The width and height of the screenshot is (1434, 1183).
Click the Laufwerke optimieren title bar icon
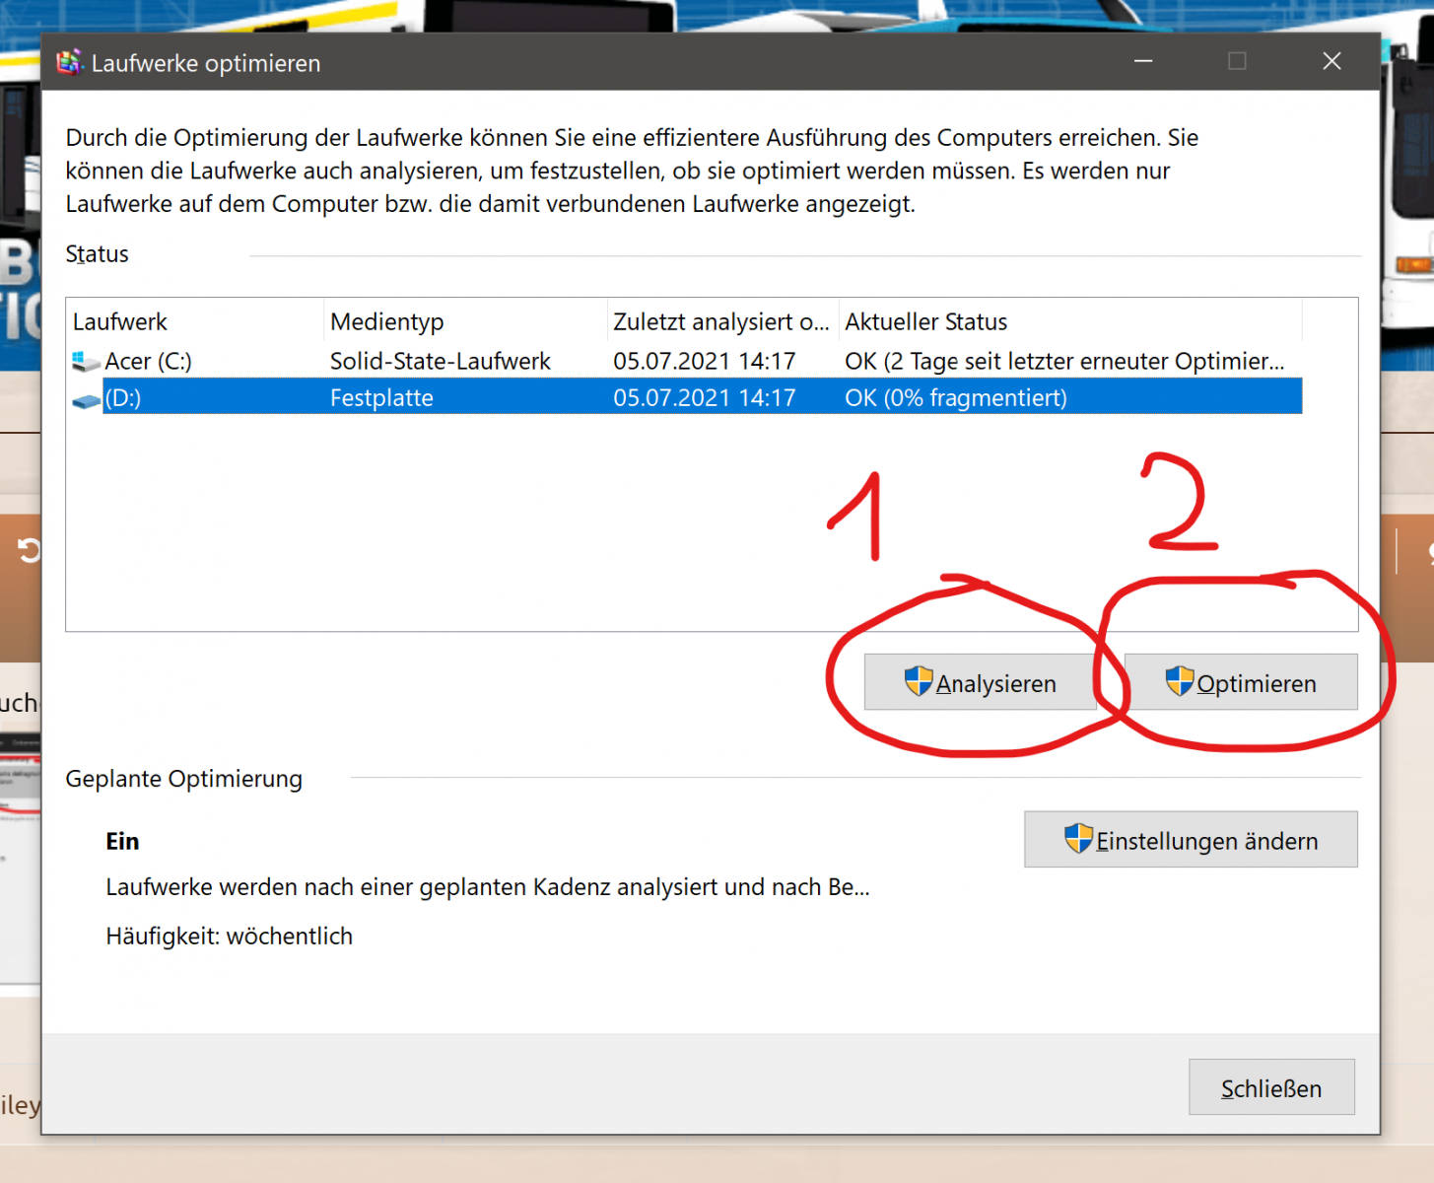[x=69, y=63]
